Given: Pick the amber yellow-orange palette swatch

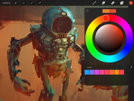Looking at the screenshot, I should (x=117, y=72).
